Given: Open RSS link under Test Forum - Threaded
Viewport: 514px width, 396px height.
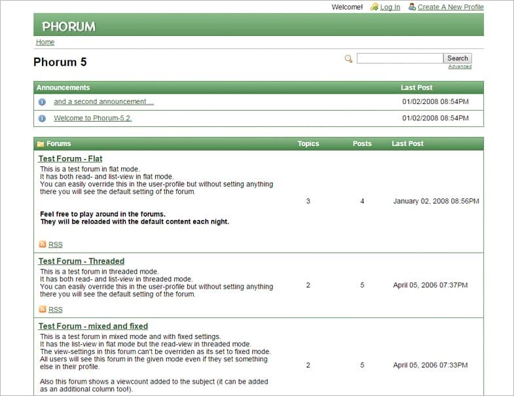Looking at the screenshot, I should 56,310.
